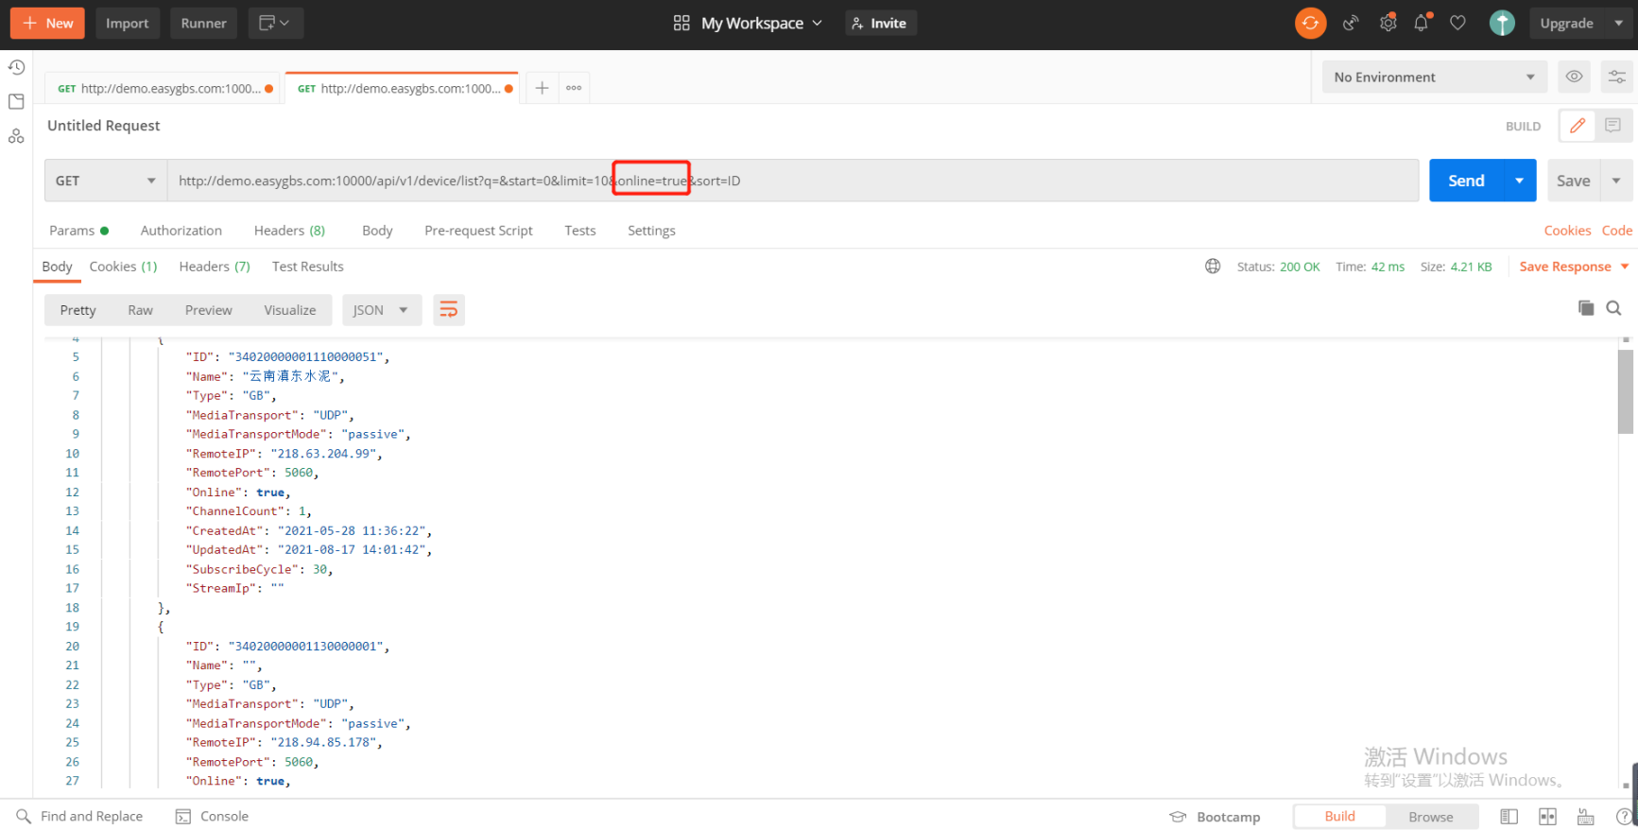Open Bootcamp
The image size is (1638, 830).
point(1215,817)
